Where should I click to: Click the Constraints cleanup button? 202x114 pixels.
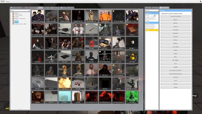point(175,30)
